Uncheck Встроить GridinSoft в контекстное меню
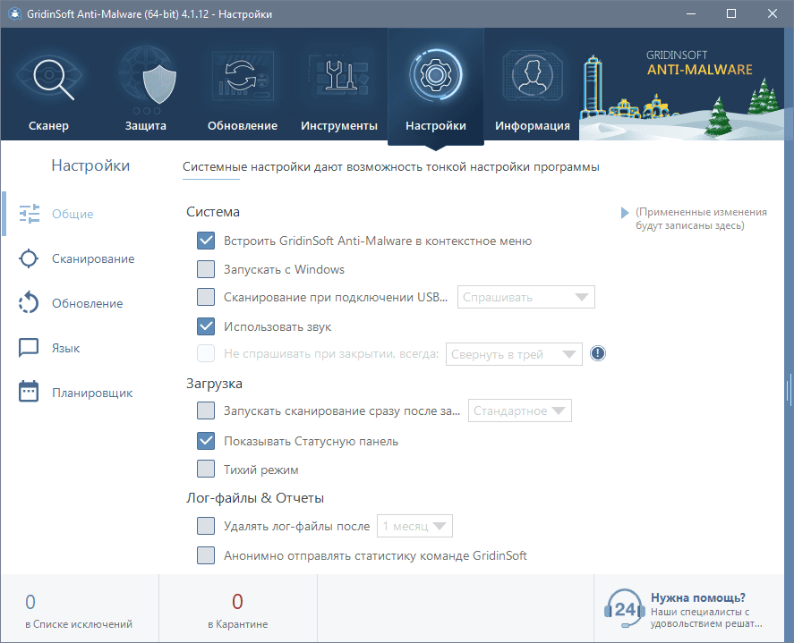The image size is (794, 643). pyautogui.click(x=206, y=241)
